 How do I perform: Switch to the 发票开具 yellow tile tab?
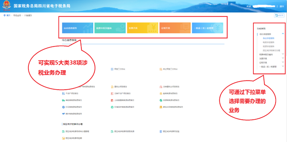tap(142, 28)
